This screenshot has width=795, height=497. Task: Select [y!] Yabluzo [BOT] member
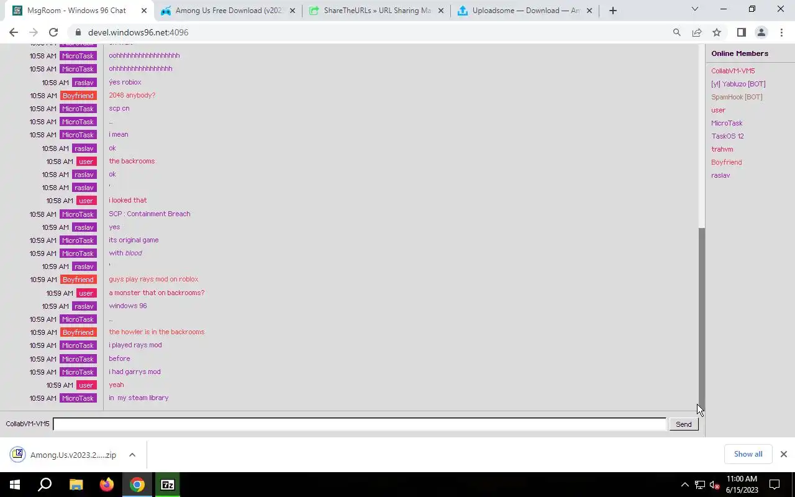738,84
